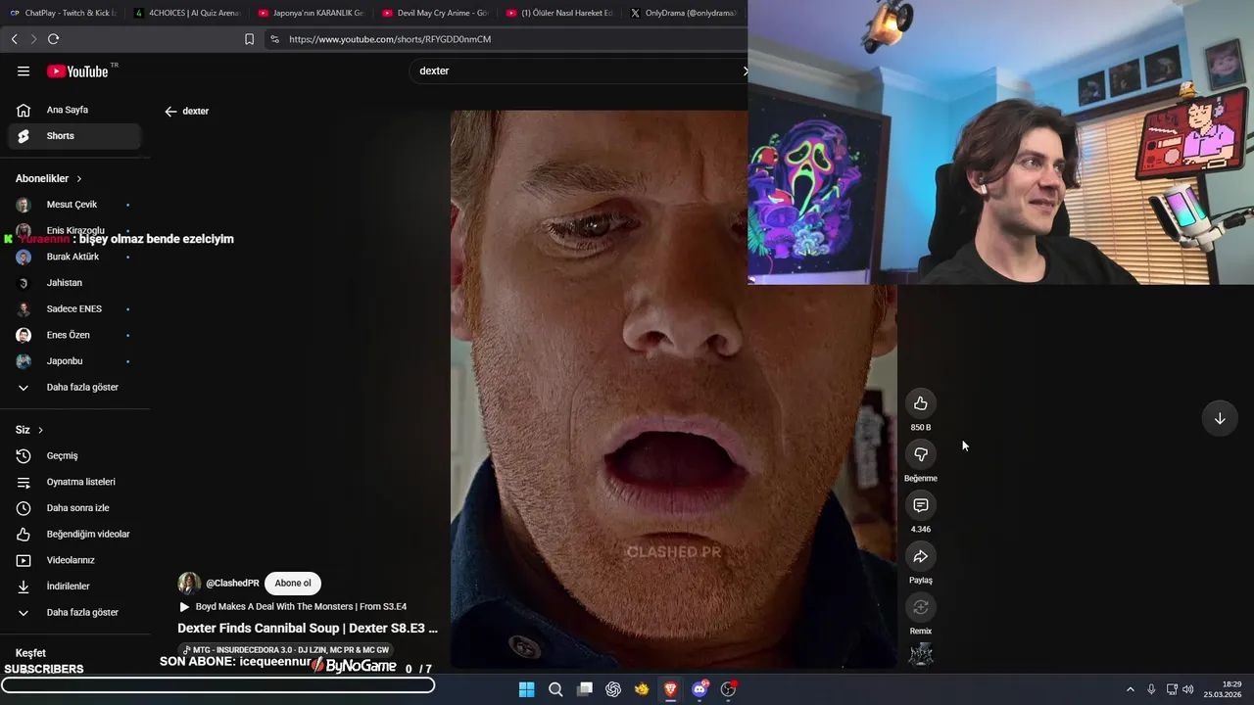Click the site info icon beside the URL
This screenshot has width=1254, height=705.
(274, 39)
